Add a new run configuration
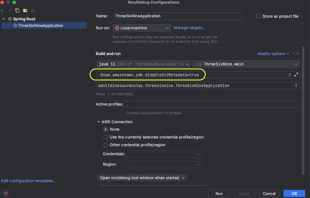This screenshot has height=198, width=310. point(2,10)
